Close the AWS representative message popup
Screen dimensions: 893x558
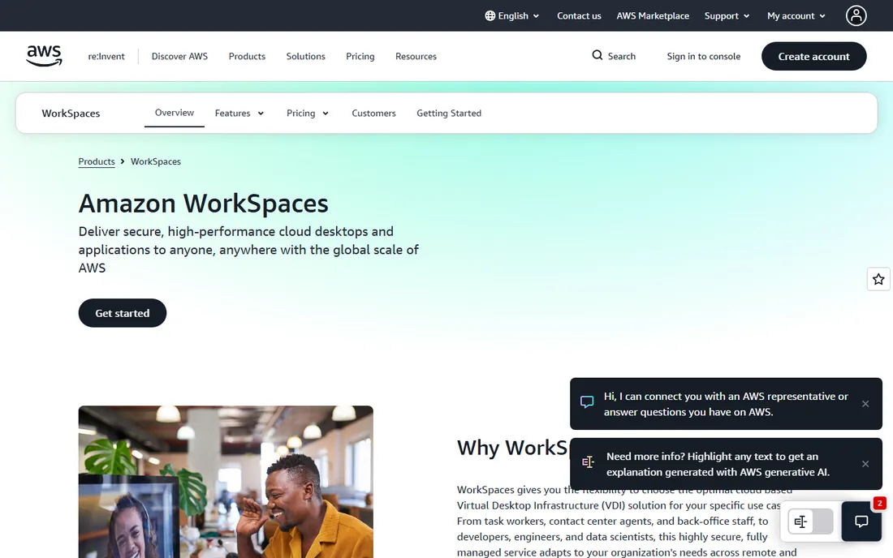[x=865, y=404]
